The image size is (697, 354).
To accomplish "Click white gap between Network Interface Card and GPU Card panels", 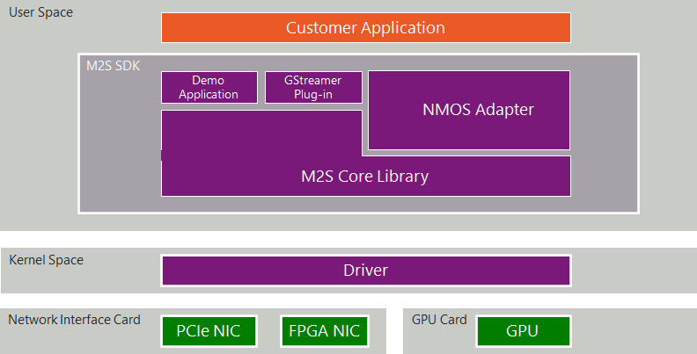I will (x=394, y=332).
